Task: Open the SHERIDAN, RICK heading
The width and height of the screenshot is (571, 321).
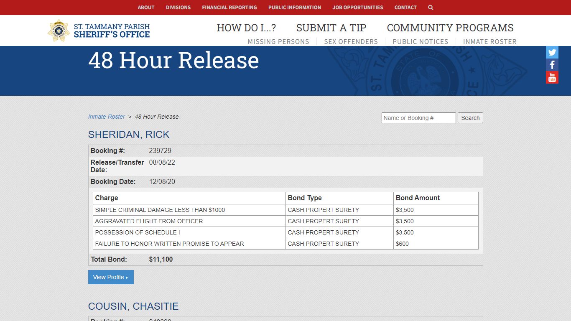Action: 129,135
